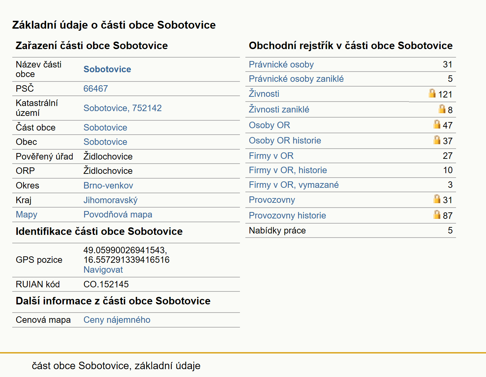The image size is (486, 377).
Task: Click the bold Sobotovice name link
Action: click(x=107, y=69)
